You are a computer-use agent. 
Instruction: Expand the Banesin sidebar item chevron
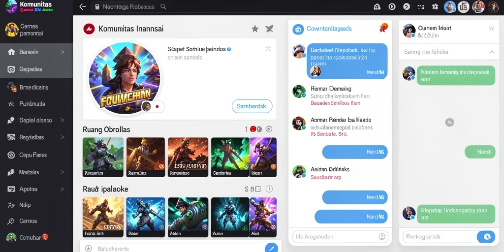(63, 52)
